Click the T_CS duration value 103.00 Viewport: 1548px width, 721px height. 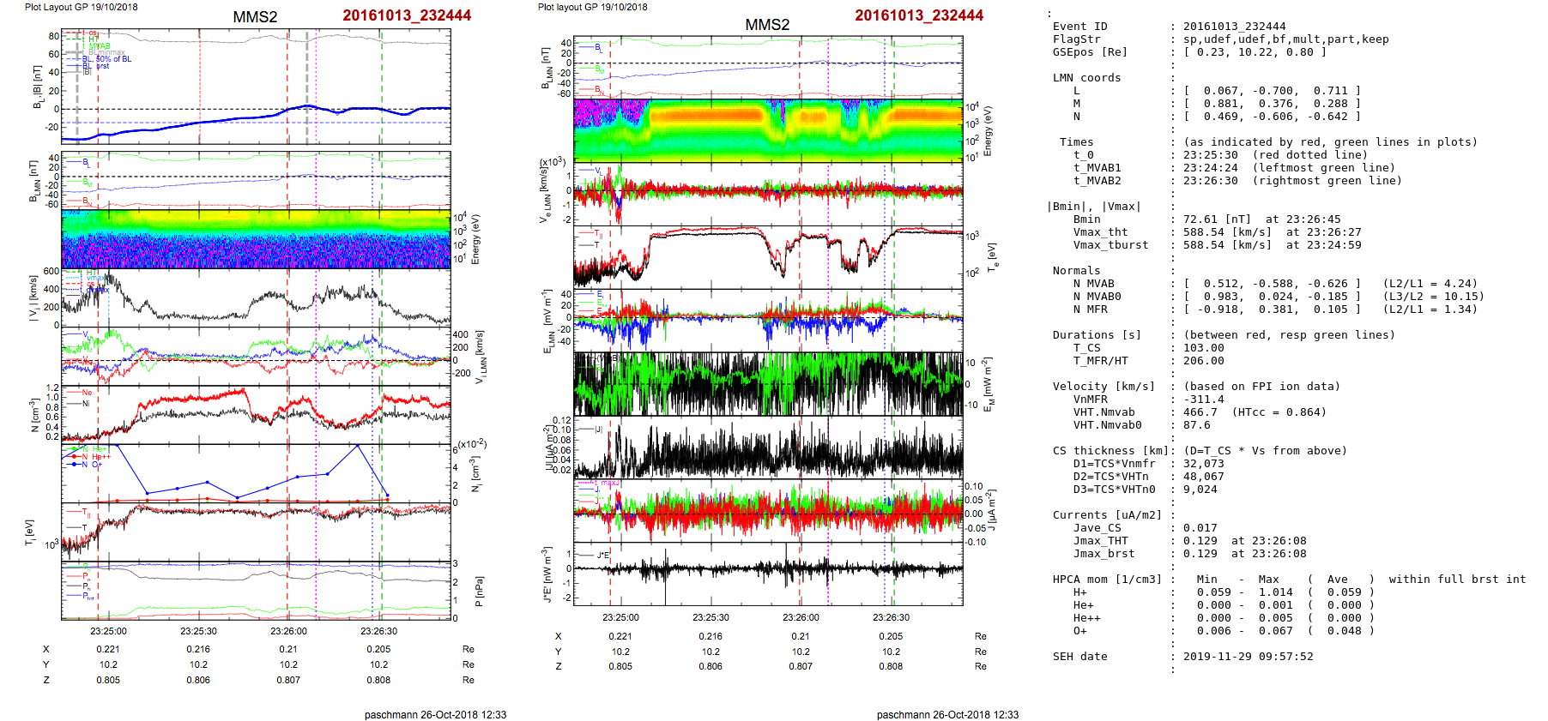tap(1204, 348)
